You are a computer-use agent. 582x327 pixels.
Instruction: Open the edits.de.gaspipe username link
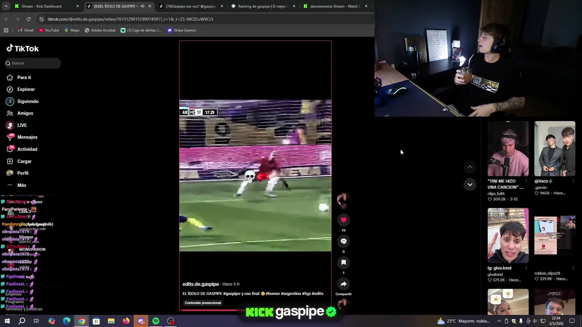click(x=201, y=284)
